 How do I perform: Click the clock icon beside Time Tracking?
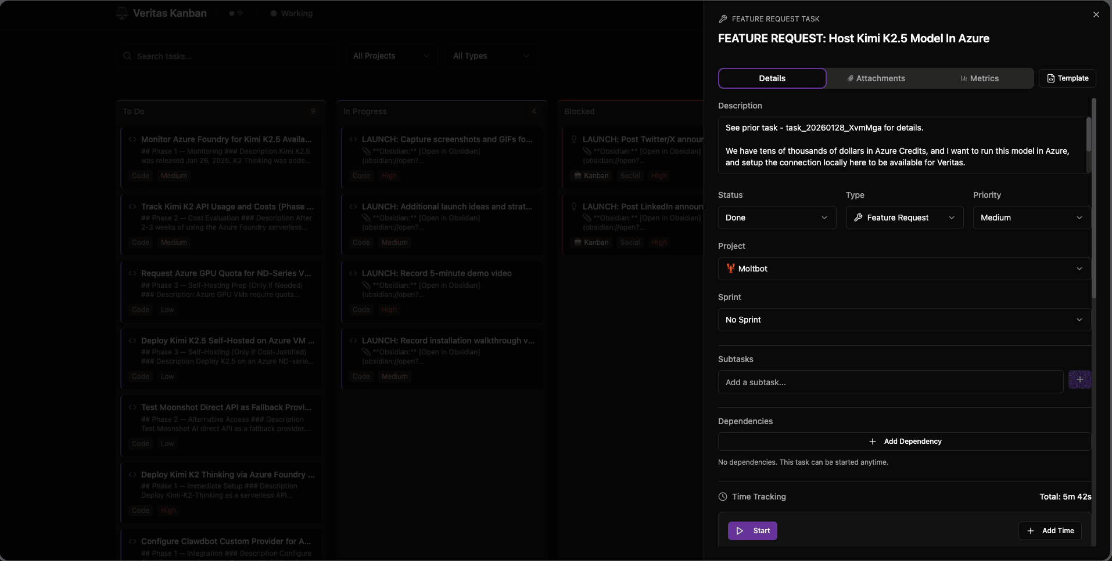[x=723, y=497]
